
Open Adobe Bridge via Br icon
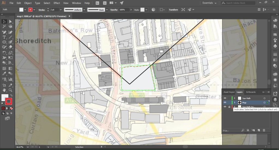(97, 3)
